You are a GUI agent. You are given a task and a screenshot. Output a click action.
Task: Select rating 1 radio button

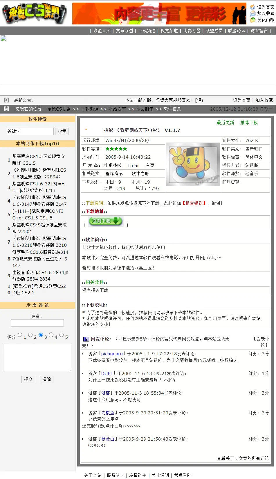20,335
